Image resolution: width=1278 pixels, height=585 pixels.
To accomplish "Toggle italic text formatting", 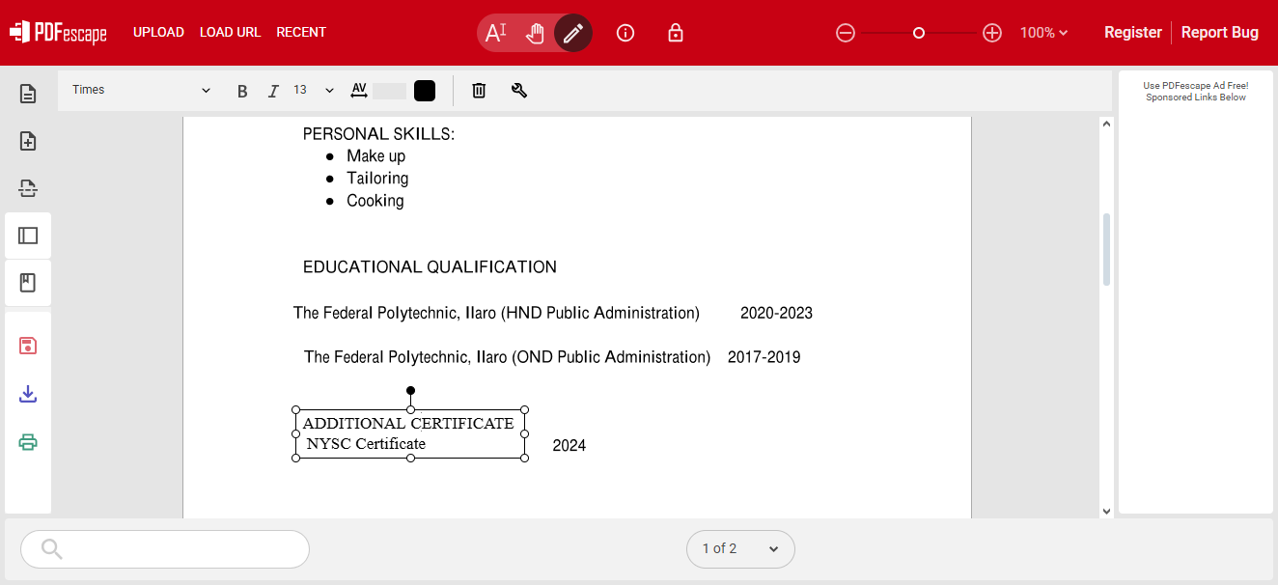I will click(273, 91).
